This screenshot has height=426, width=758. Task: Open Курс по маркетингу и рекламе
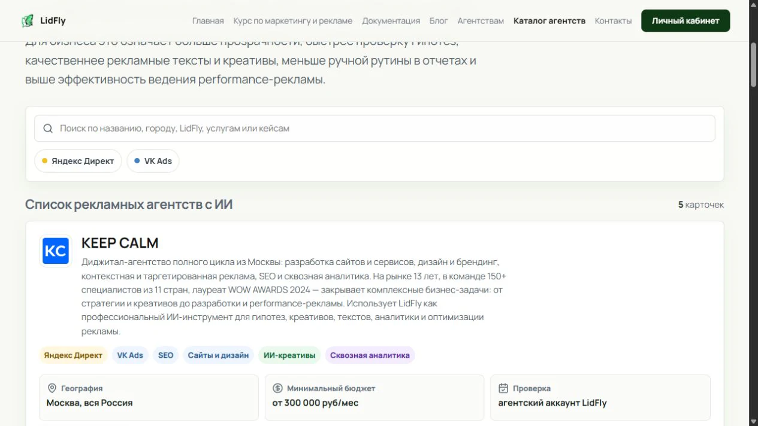point(293,21)
